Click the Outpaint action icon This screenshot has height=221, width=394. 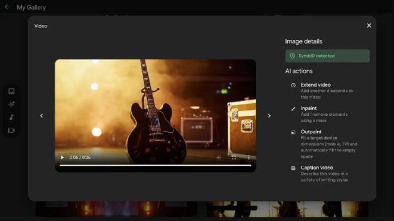click(293, 132)
